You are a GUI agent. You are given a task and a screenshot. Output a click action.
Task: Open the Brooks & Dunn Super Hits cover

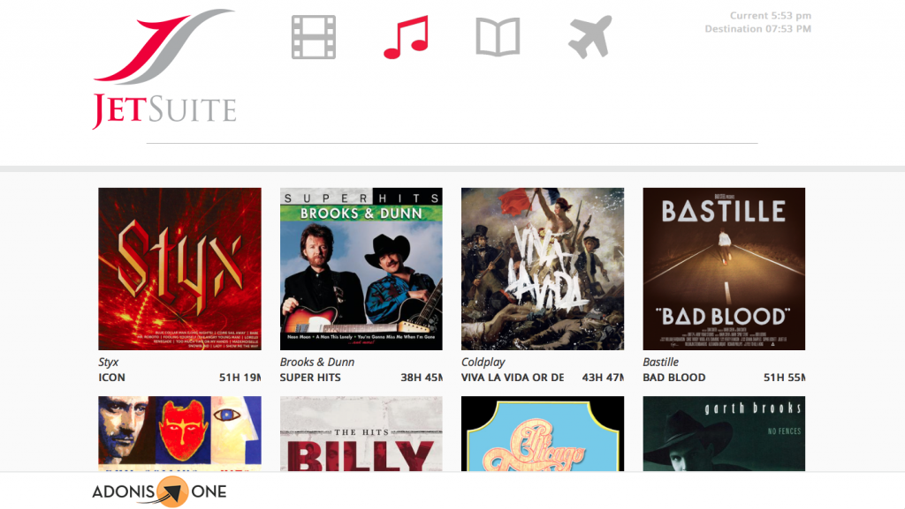pos(361,269)
